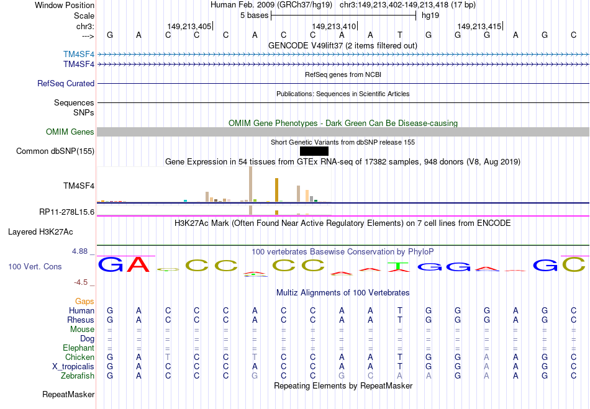Select the X_tropicalis species label
Image resolution: width=590 pixels, height=409 pixels.
click(73, 367)
